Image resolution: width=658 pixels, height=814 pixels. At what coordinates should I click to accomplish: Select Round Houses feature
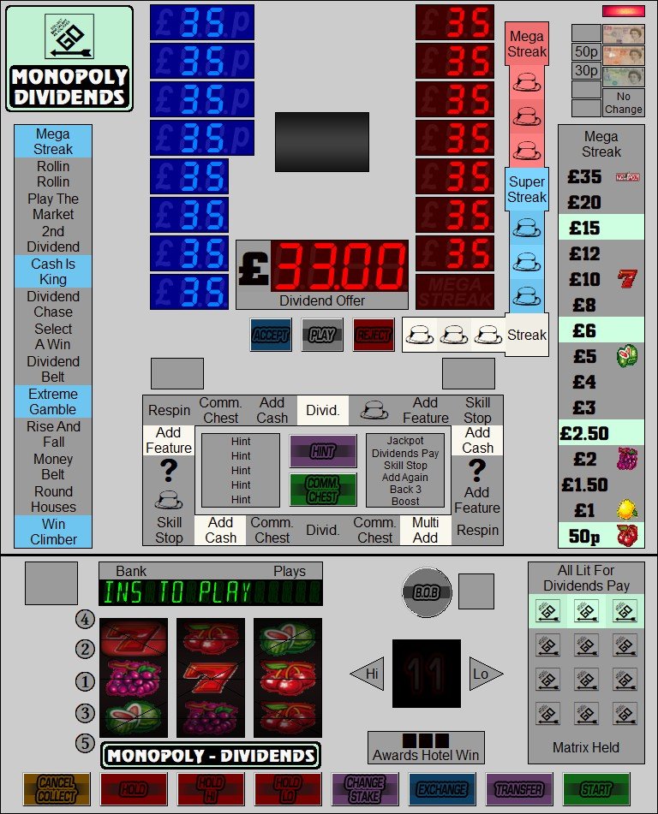(53, 499)
